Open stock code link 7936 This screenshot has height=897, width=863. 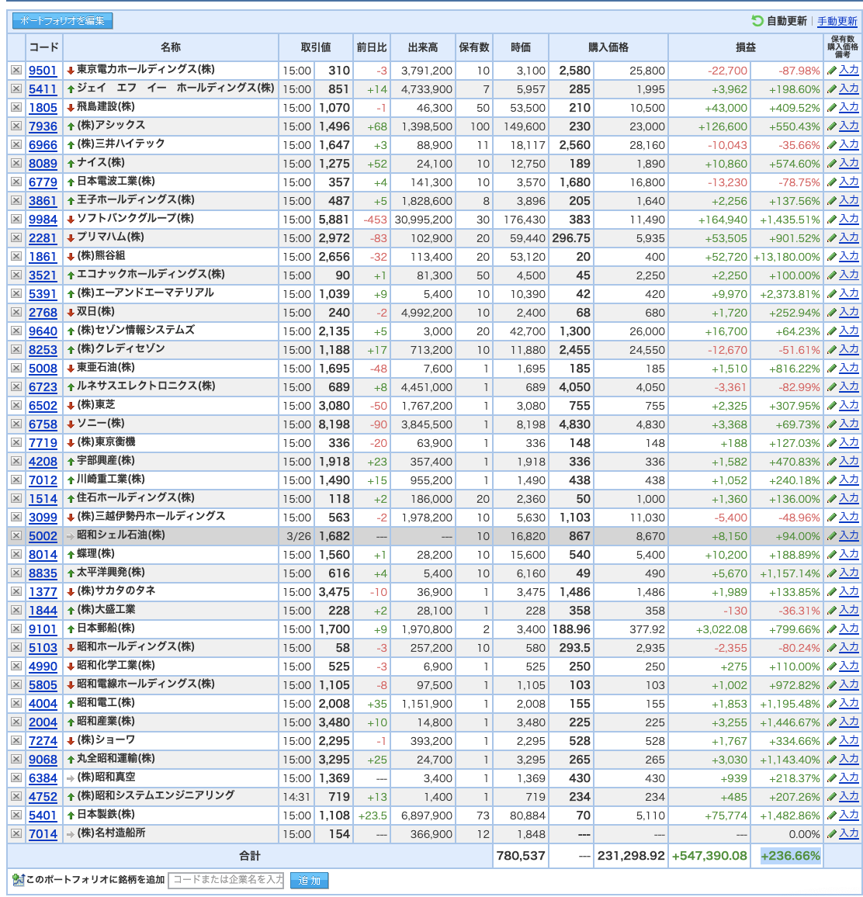pos(43,126)
